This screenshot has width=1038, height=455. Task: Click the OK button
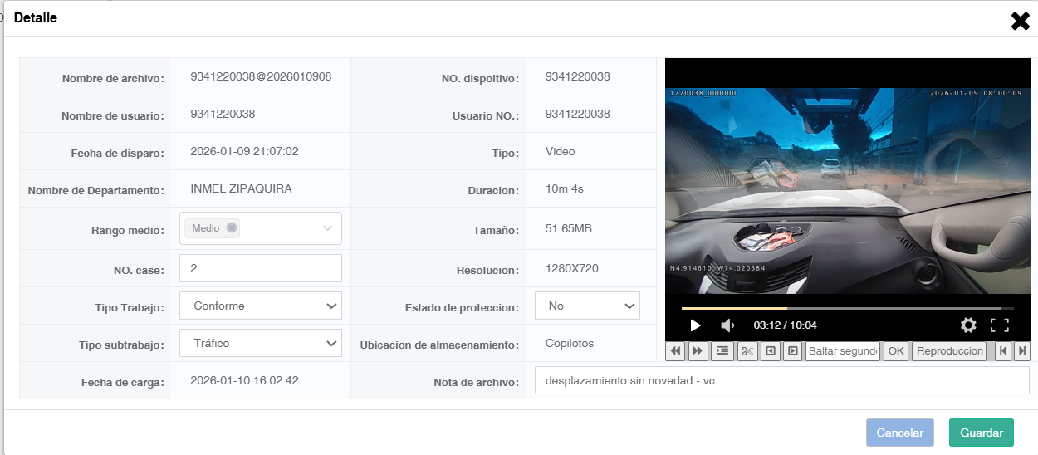tap(895, 351)
